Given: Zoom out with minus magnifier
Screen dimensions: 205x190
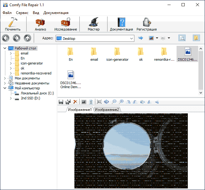Looking at the screenshot, I should point(114,102).
